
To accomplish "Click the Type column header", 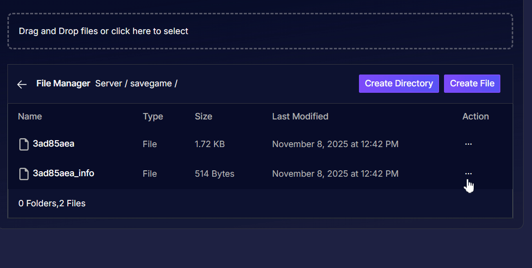I will tap(153, 116).
